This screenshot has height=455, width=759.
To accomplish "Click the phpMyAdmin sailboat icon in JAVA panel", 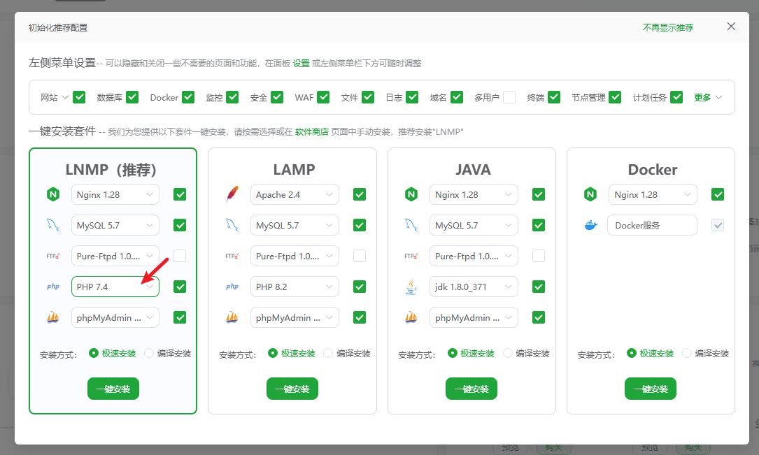I will point(411,317).
